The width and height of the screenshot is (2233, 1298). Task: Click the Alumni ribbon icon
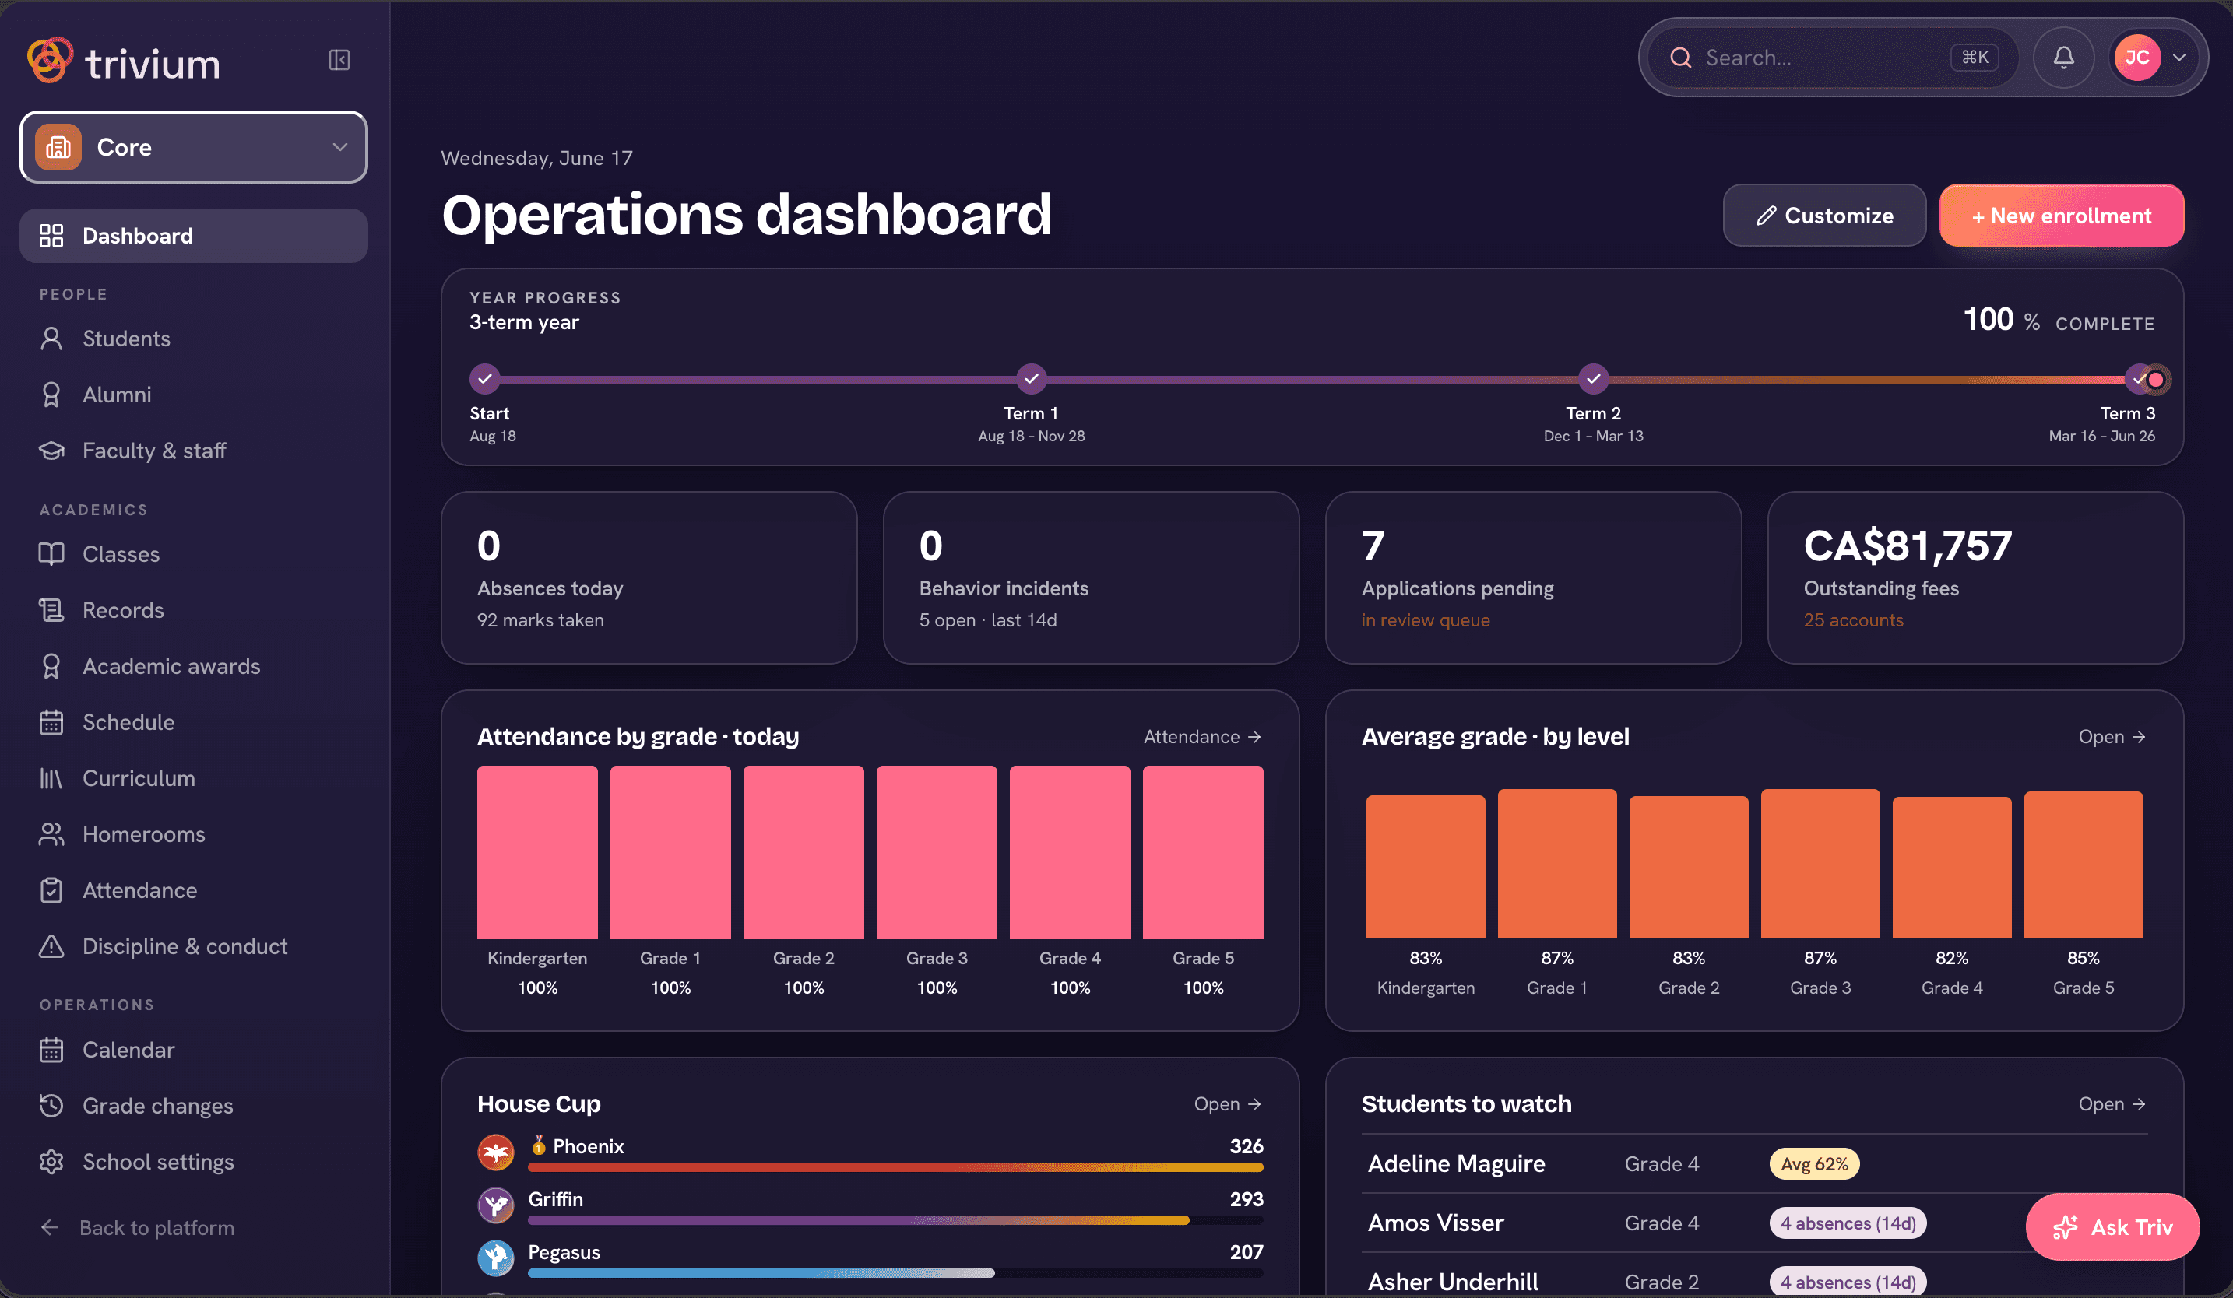click(x=51, y=394)
